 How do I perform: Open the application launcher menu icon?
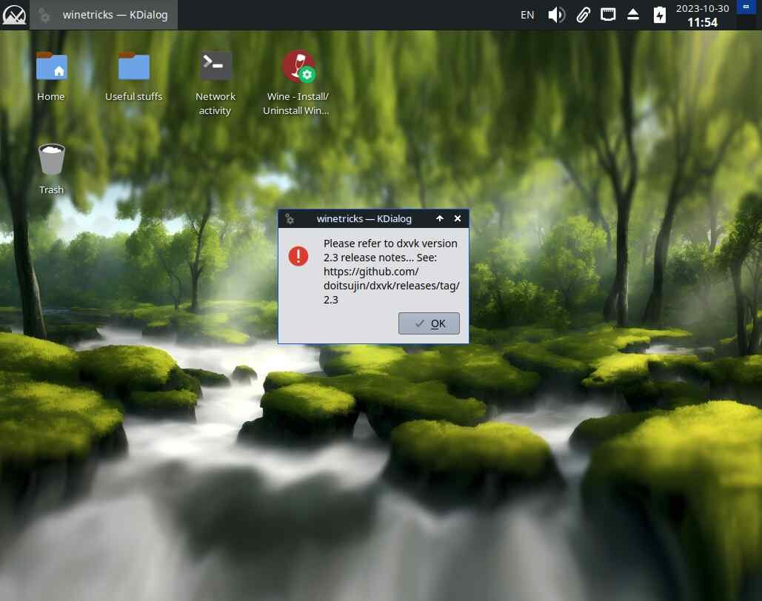pyautogui.click(x=14, y=15)
